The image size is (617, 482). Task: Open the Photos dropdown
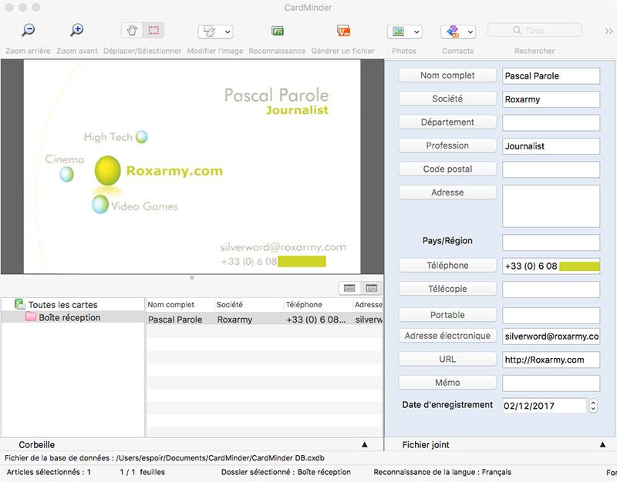[x=404, y=32]
